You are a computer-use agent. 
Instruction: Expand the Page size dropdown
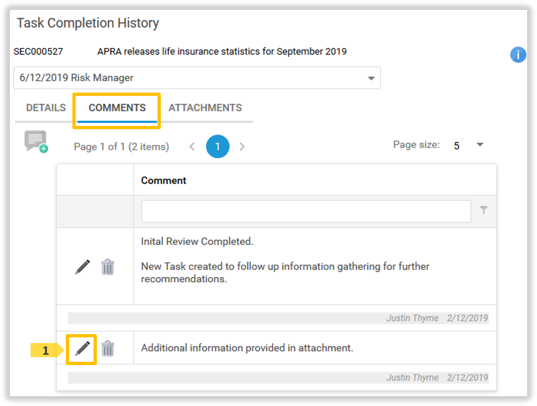coord(480,145)
